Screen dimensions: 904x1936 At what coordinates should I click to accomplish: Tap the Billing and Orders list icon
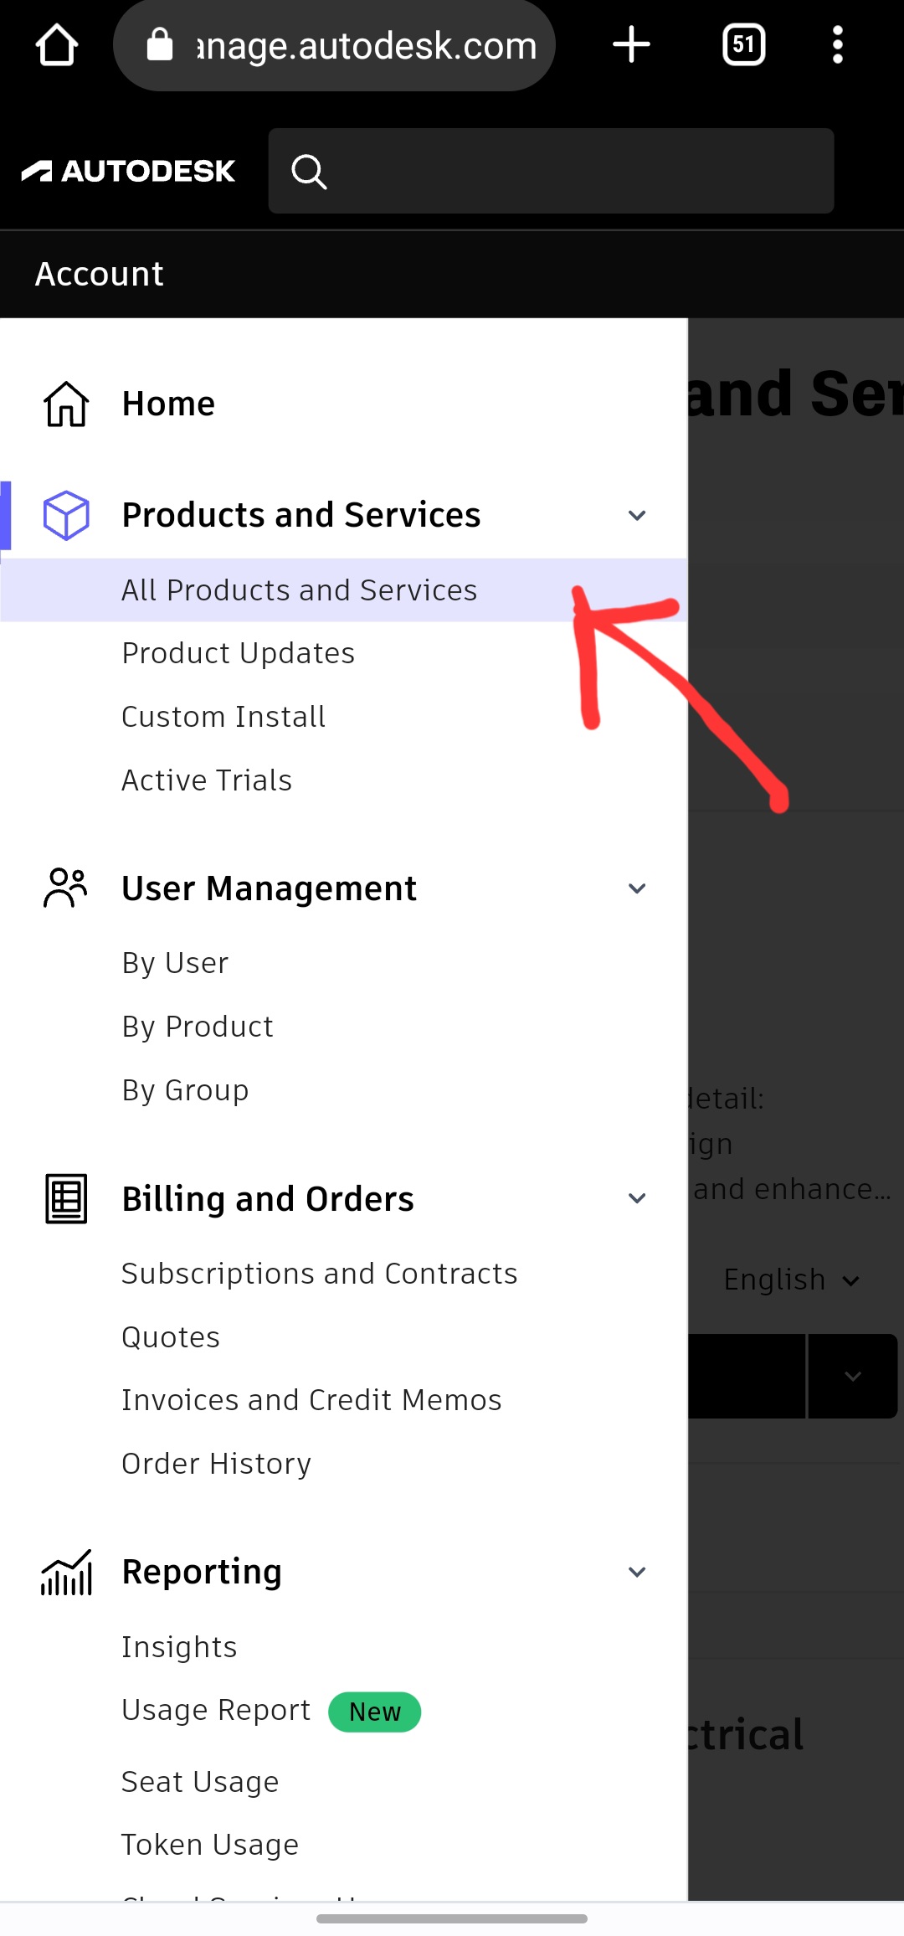tap(66, 1199)
